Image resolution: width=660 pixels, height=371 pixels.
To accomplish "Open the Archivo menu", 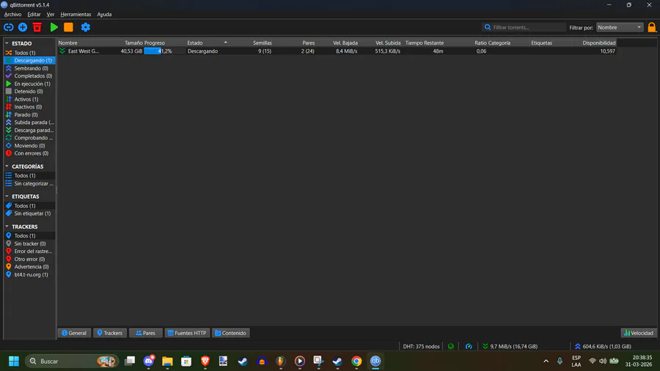I will [12, 15].
